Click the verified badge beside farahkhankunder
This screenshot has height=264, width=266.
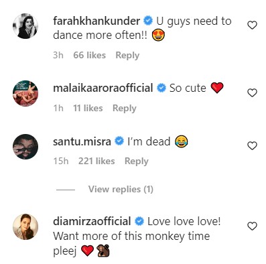(148, 21)
